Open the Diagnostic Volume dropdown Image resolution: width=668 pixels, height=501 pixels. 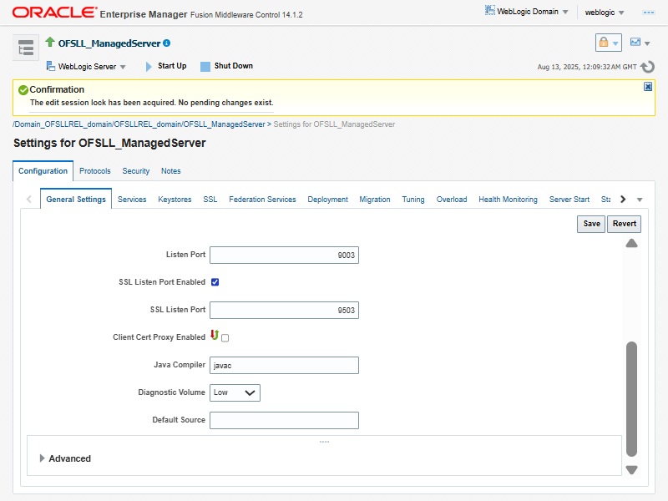pos(235,392)
